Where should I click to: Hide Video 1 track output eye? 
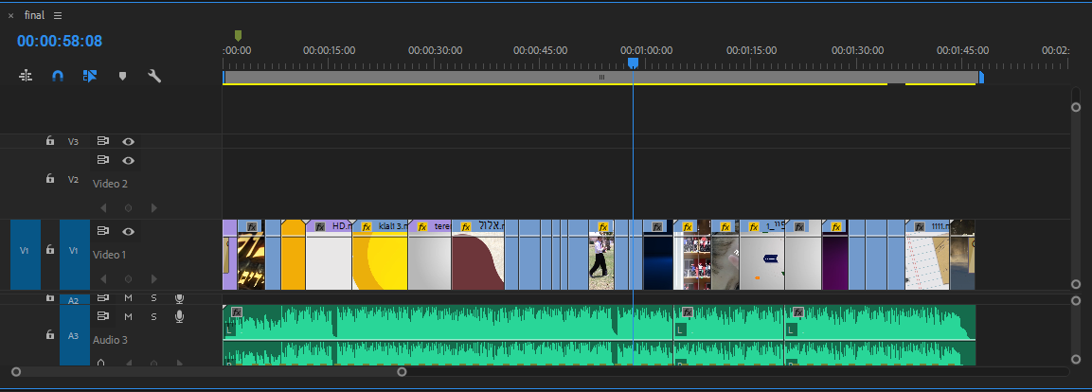(x=128, y=231)
